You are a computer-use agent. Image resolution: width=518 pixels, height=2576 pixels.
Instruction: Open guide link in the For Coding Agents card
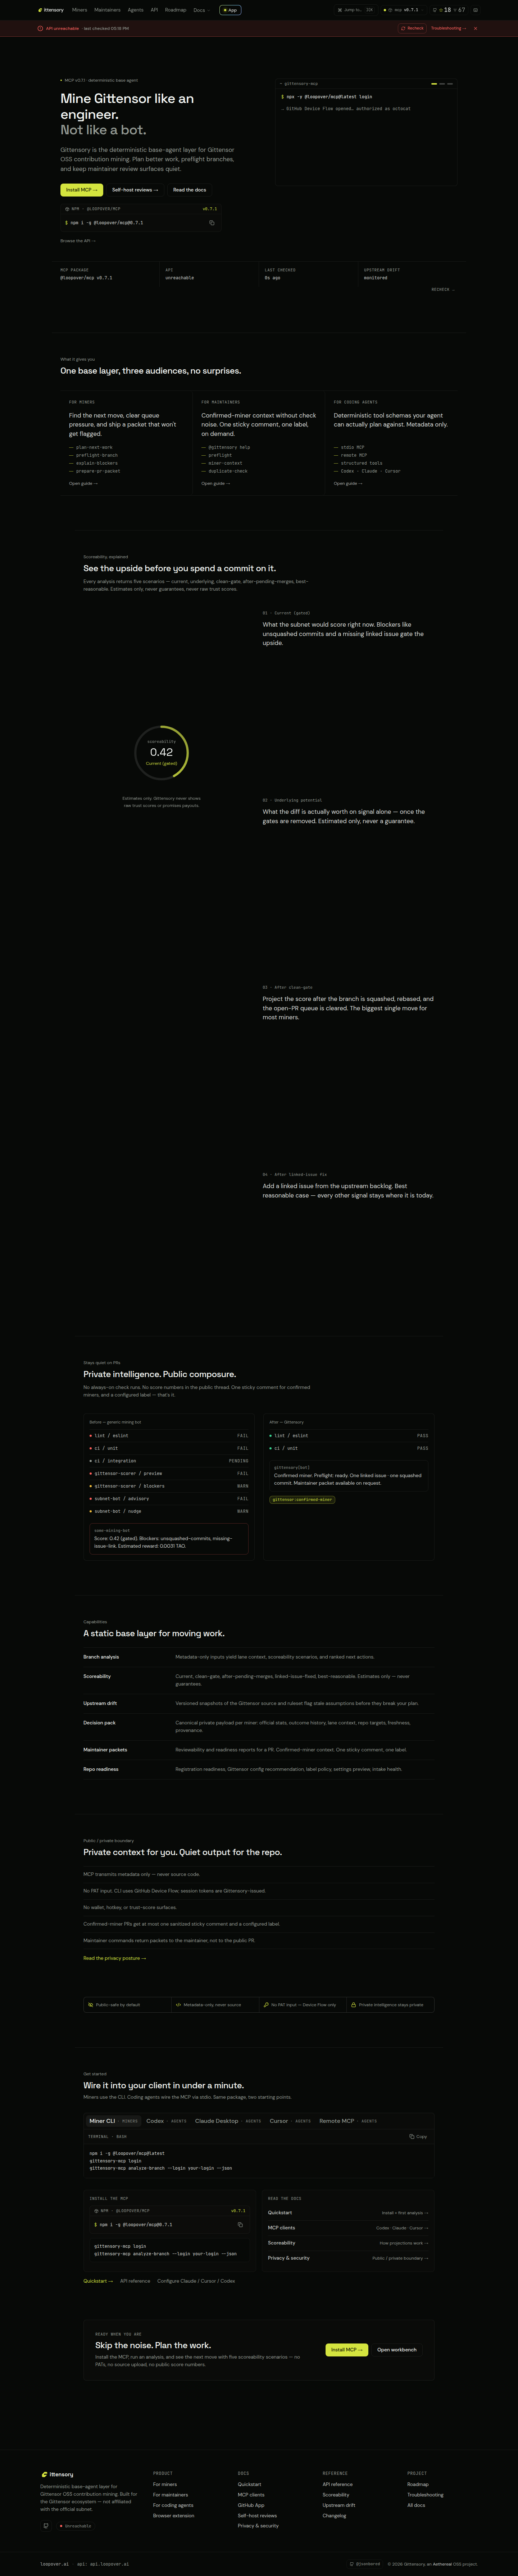(348, 484)
